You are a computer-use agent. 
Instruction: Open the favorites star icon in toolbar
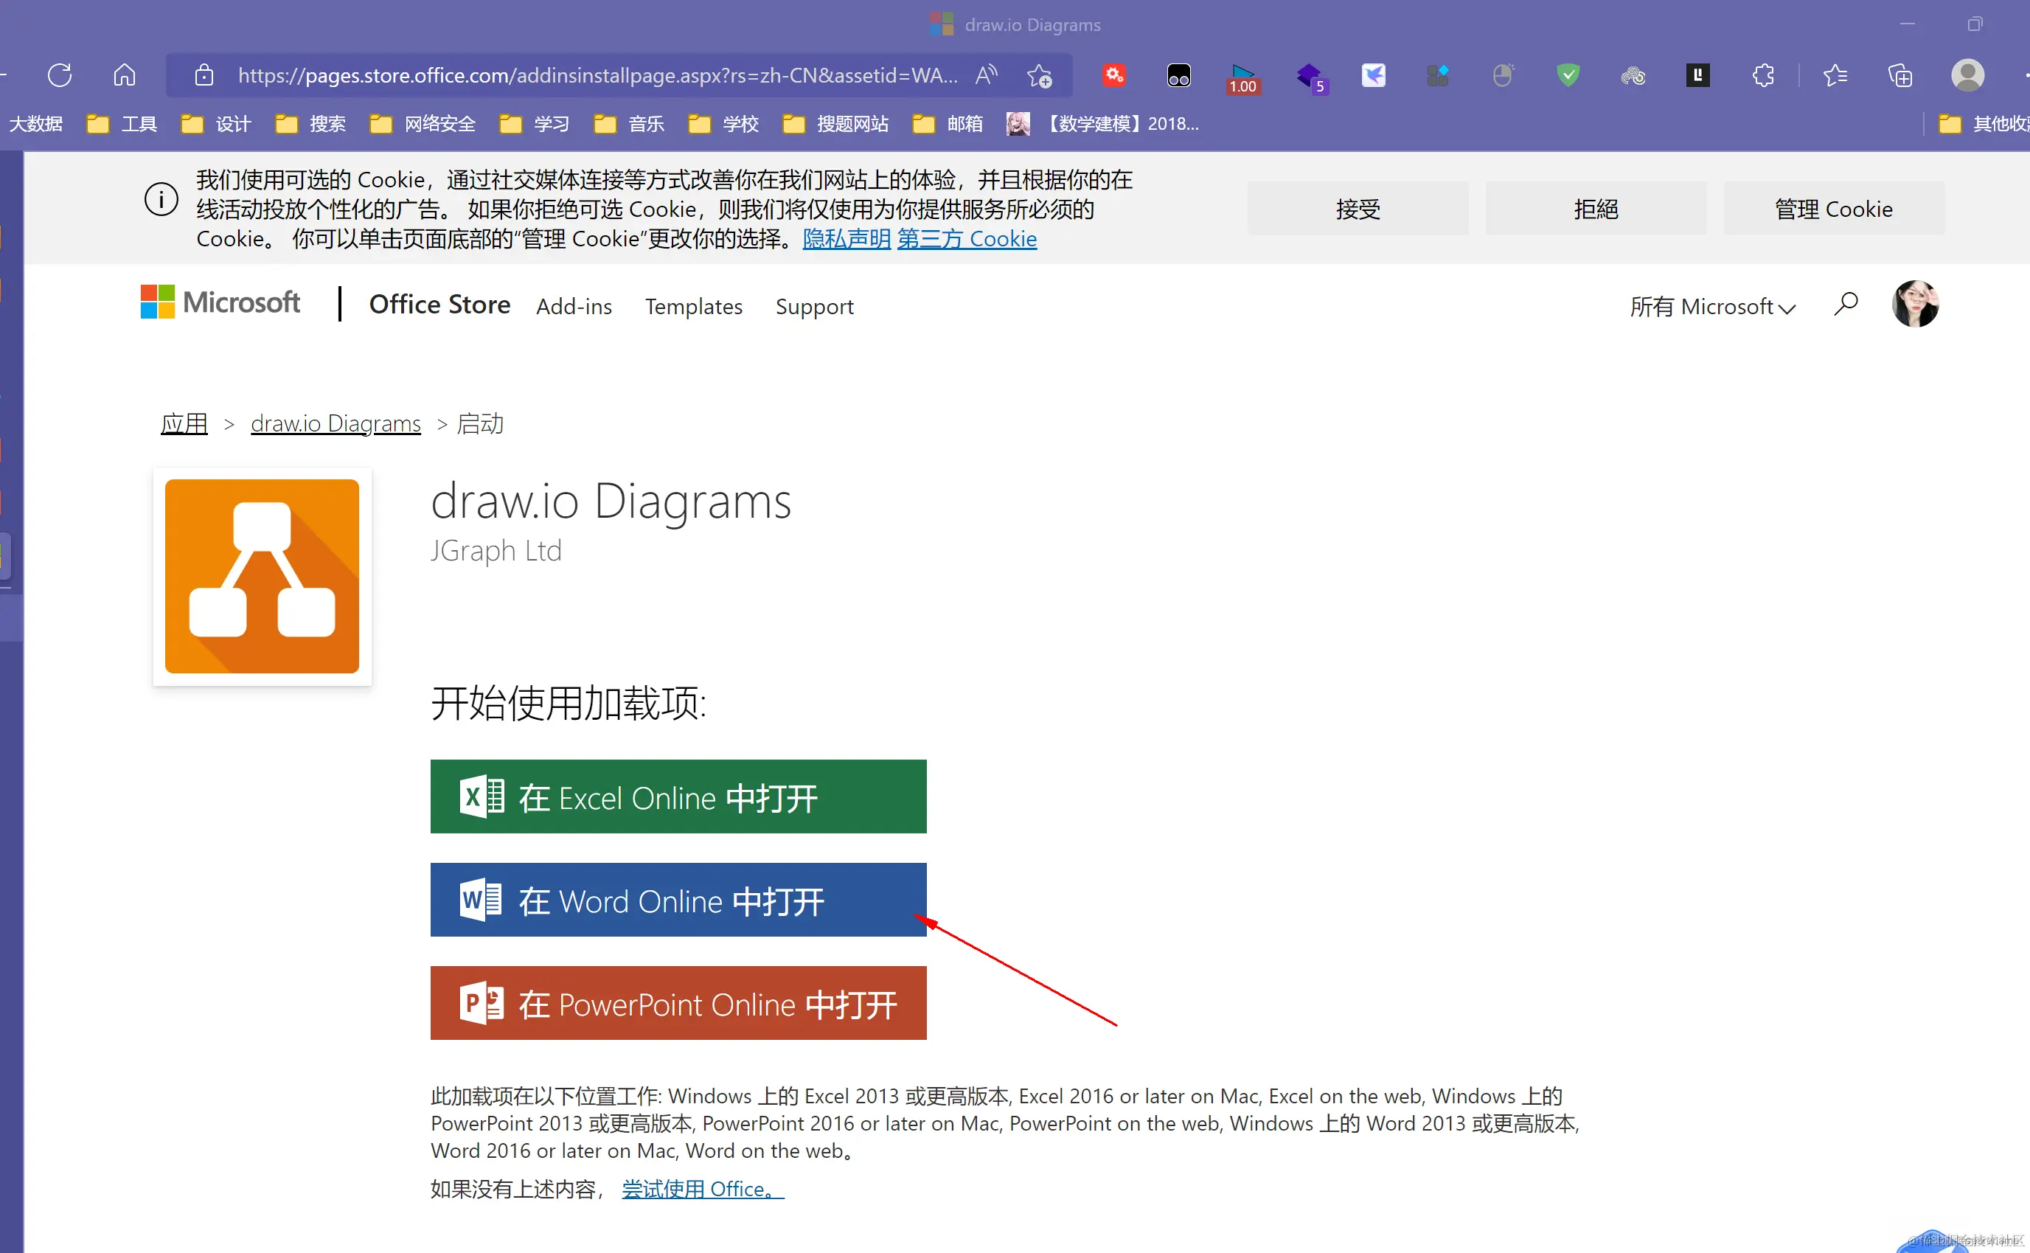pos(1835,75)
